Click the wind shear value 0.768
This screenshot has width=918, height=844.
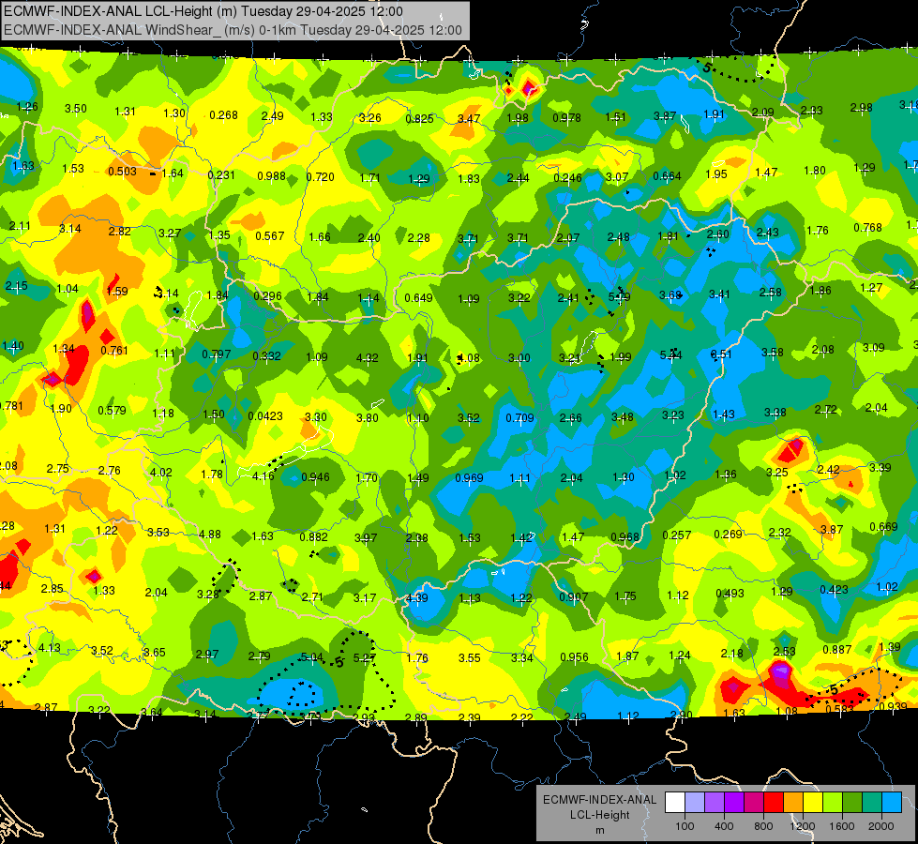coord(867,228)
